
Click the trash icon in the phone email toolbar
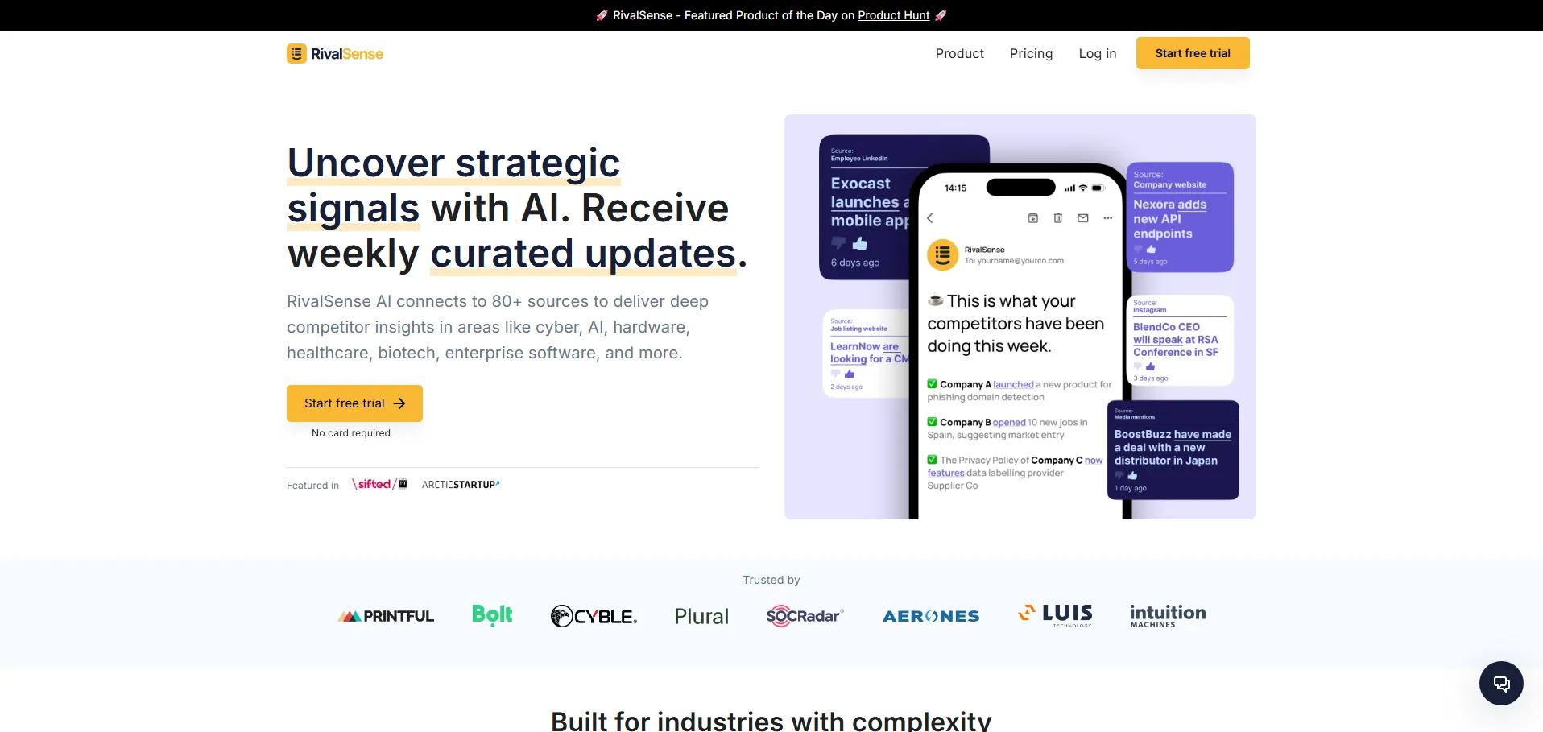pyautogui.click(x=1058, y=218)
